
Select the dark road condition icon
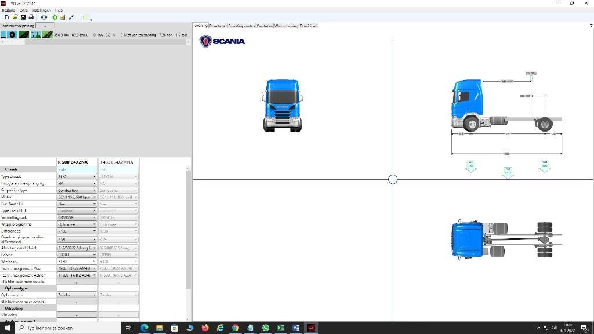point(24,34)
